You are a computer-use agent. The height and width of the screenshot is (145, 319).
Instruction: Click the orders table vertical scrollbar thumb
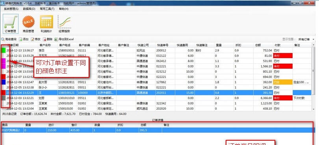tap(313, 71)
